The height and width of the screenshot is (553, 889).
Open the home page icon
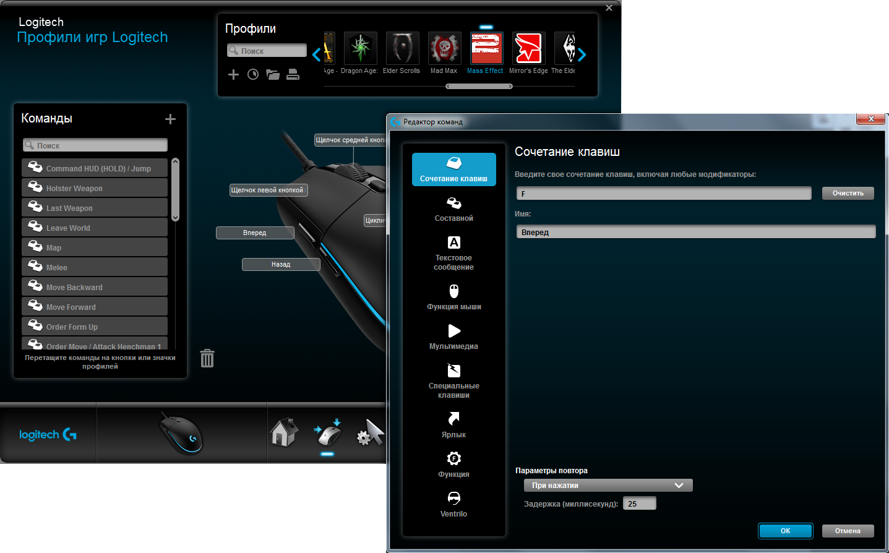coord(285,432)
